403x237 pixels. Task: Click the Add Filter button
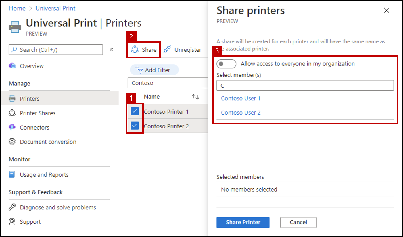(x=154, y=70)
